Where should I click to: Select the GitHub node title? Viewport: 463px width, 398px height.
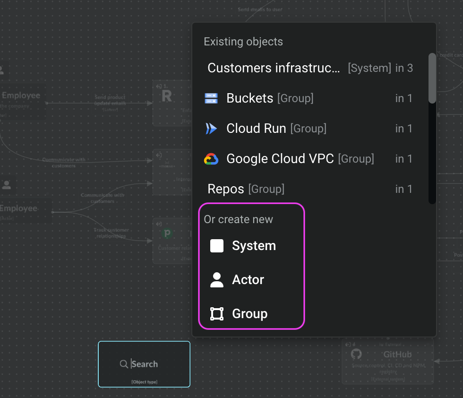397,355
